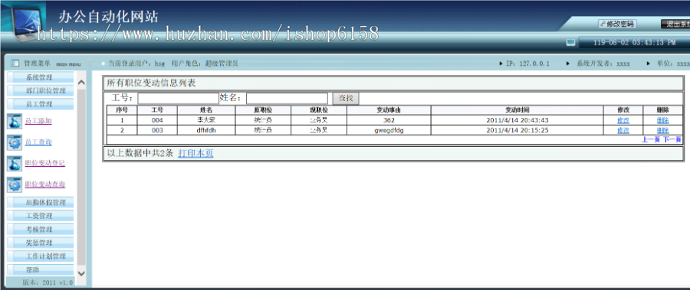Open the 部门职位管理 menu section
Screen dimensions: 690x290
point(40,91)
